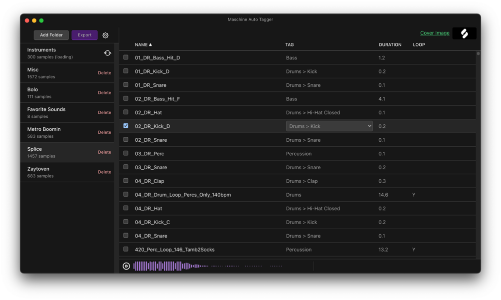The width and height of the screenshot is (501, 300).
Task: Check the 01_DR_Snare checkbox
Action: point(126,85)
